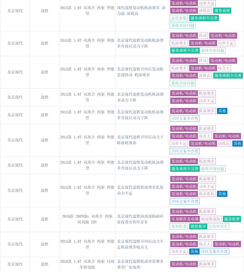The height and width of the screenshot is (272, 244).
Task: Select the 服务收费 tag
Action: pos(232,219)
